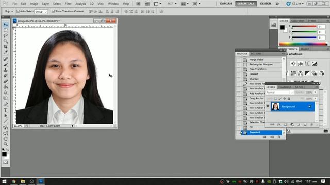Add a Color Balance adjustment

tap(300, 73)
